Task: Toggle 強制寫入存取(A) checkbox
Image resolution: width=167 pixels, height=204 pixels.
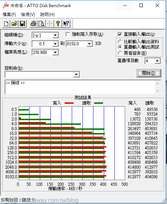Action: [x=68, y=35]
